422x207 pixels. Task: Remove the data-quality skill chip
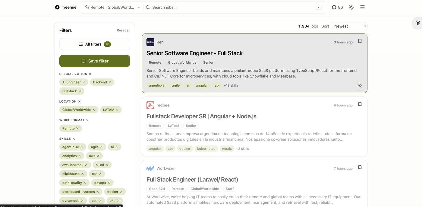[85, 183]
